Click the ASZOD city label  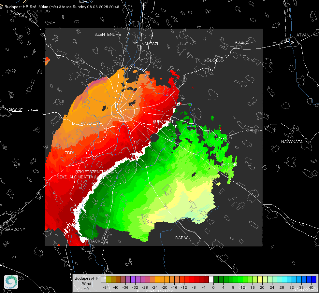(x=242, y=42)
